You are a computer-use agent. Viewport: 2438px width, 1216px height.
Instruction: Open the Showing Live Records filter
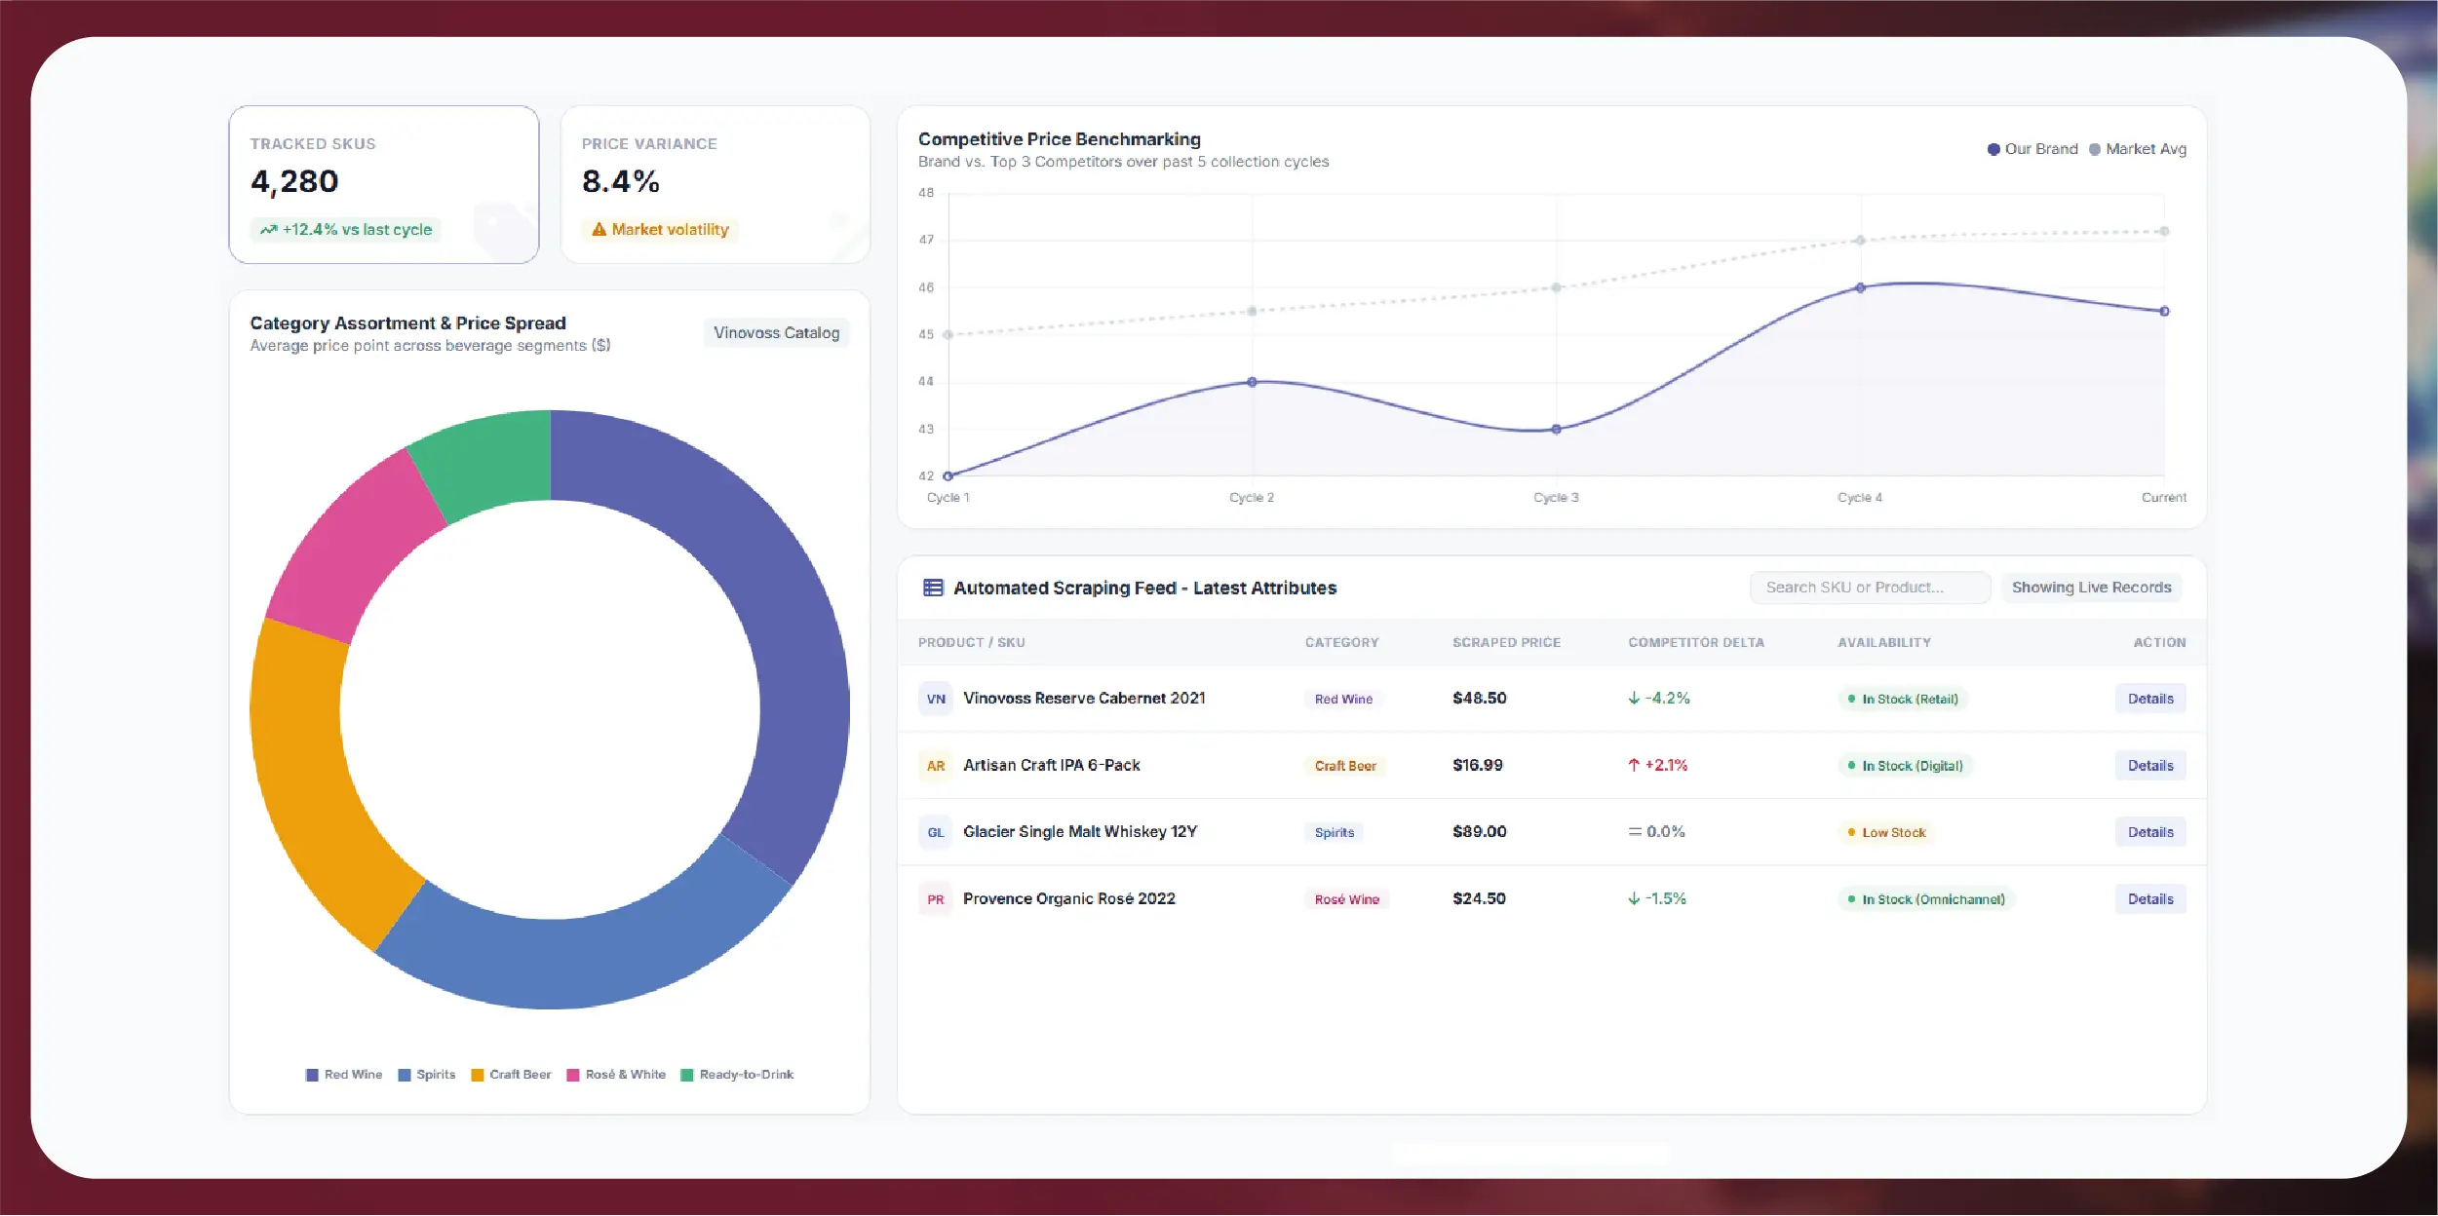click(2091, 588)
